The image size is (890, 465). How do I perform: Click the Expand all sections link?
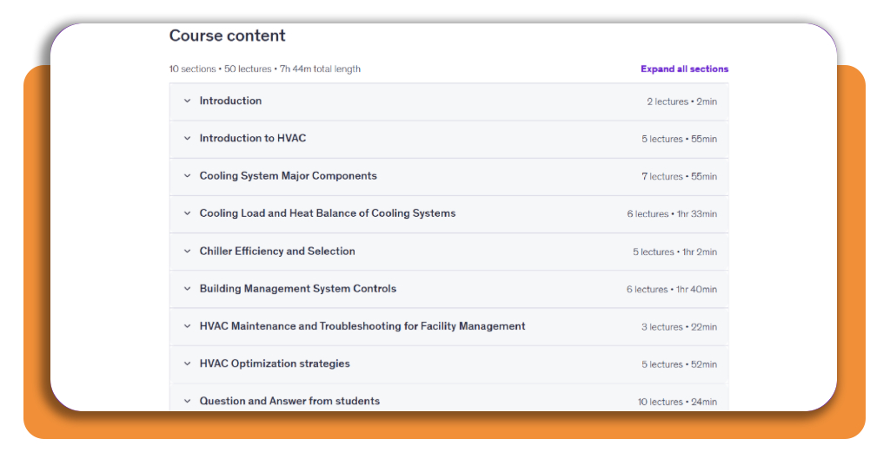point(684,69)
